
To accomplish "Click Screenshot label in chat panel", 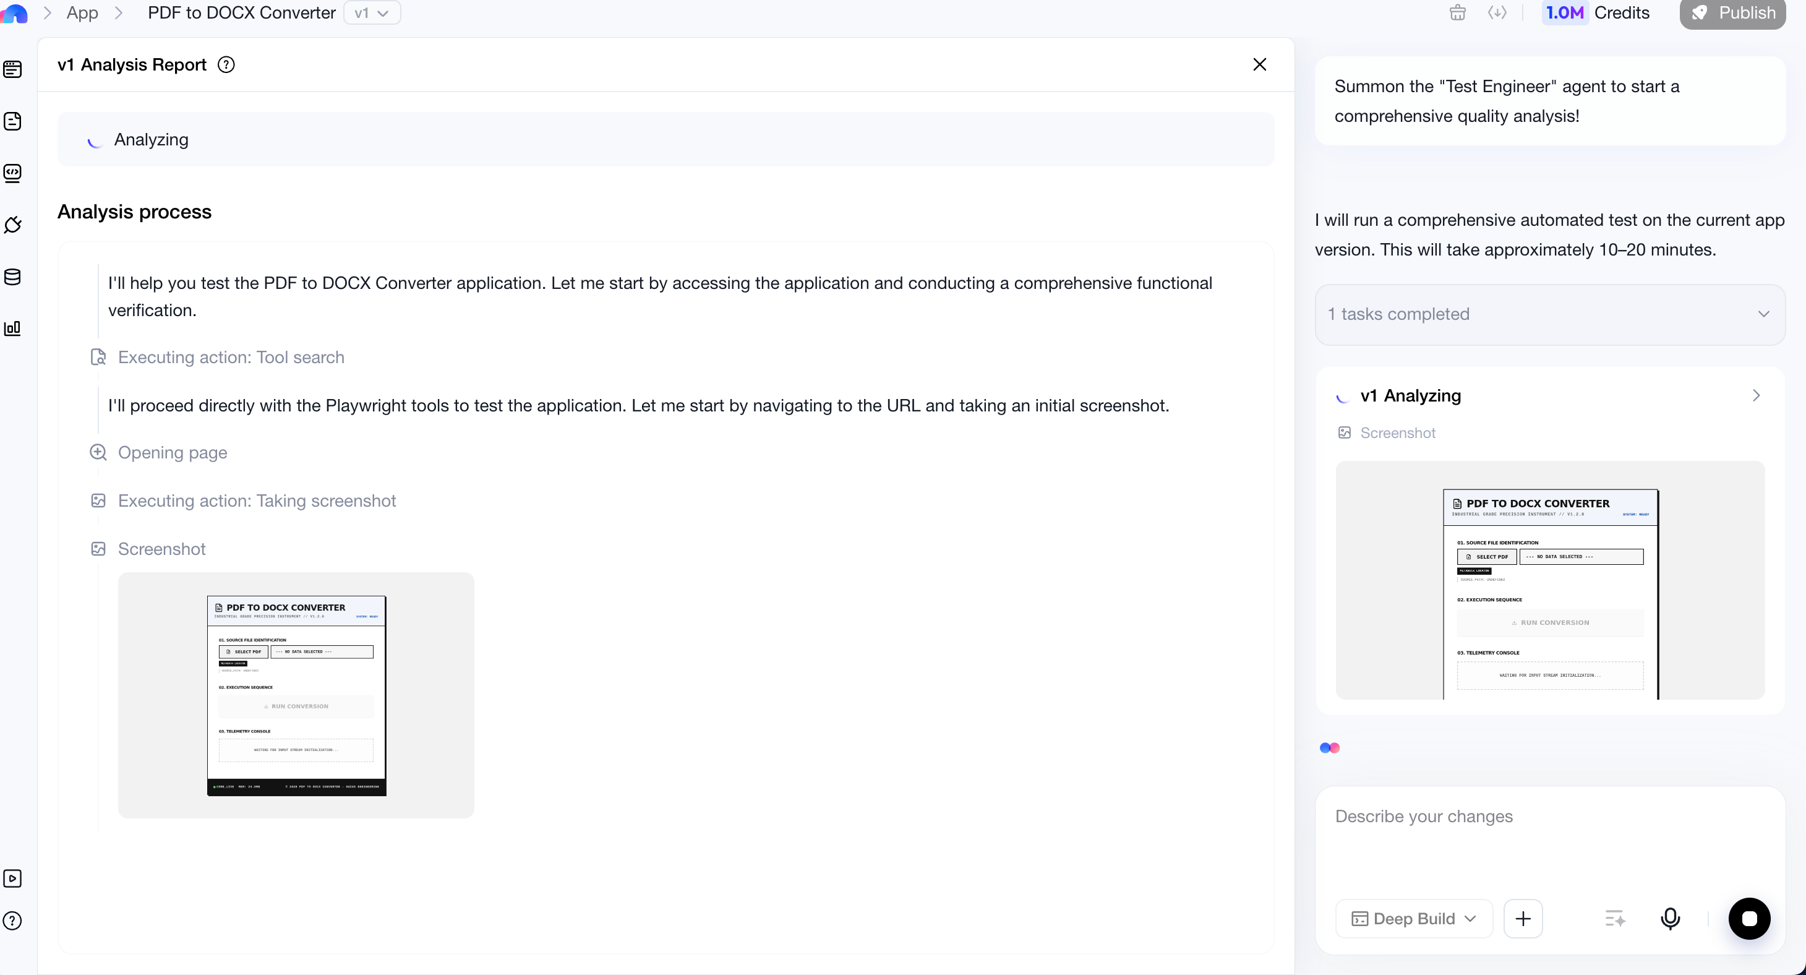I will (x=1397, y=433).
